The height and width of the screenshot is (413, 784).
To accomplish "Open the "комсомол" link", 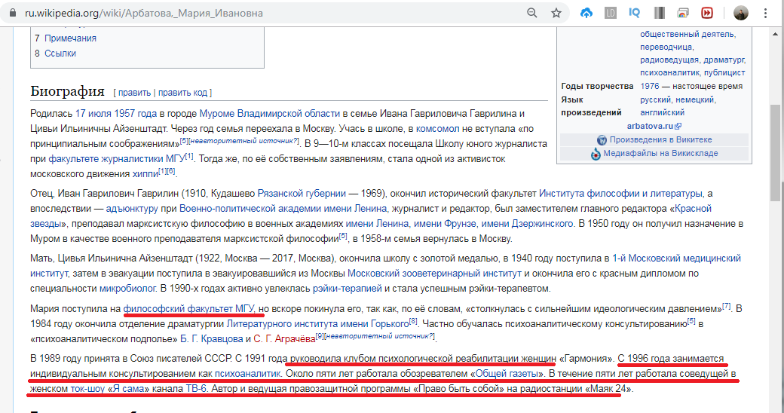I will [x=437, y=129].
